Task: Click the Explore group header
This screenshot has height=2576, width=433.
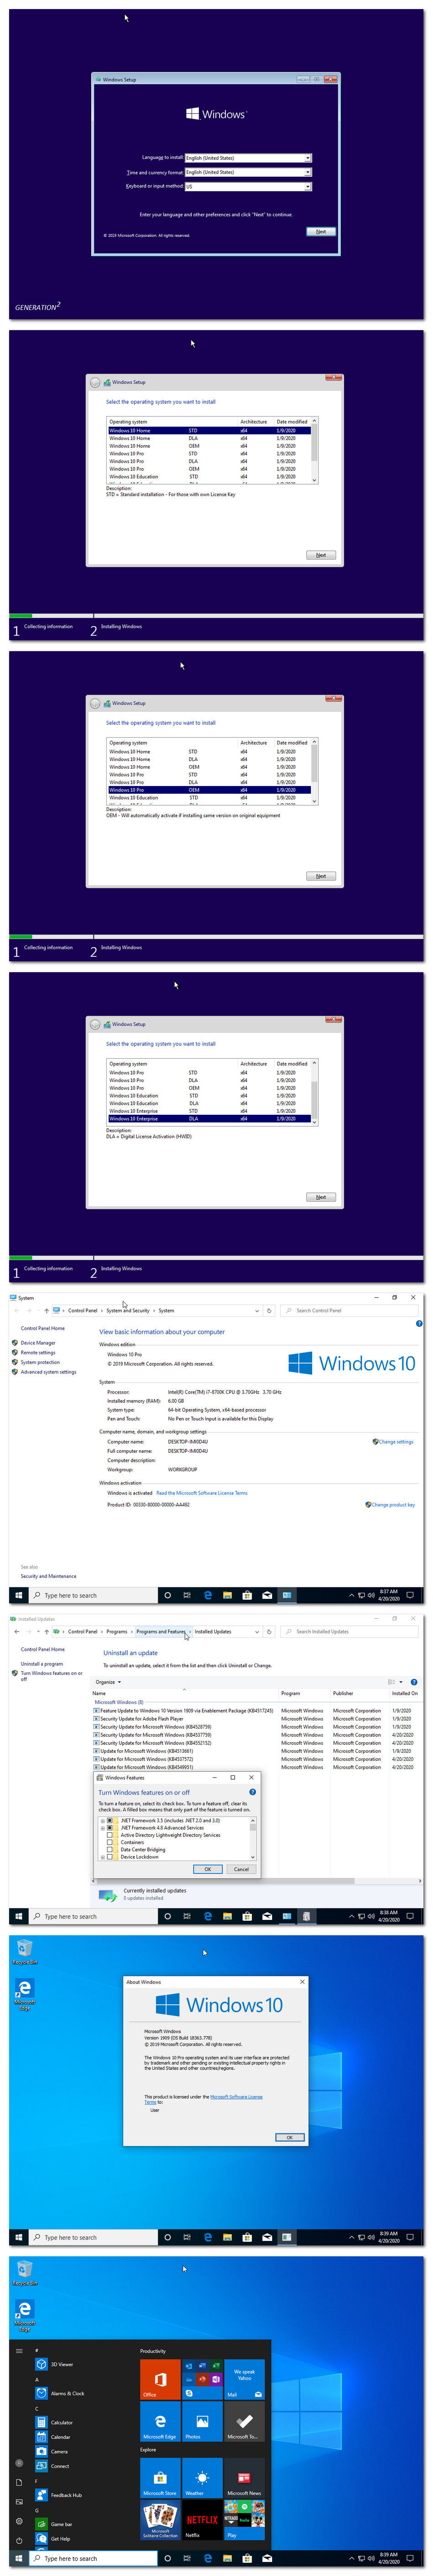Action: (148, 2449)
